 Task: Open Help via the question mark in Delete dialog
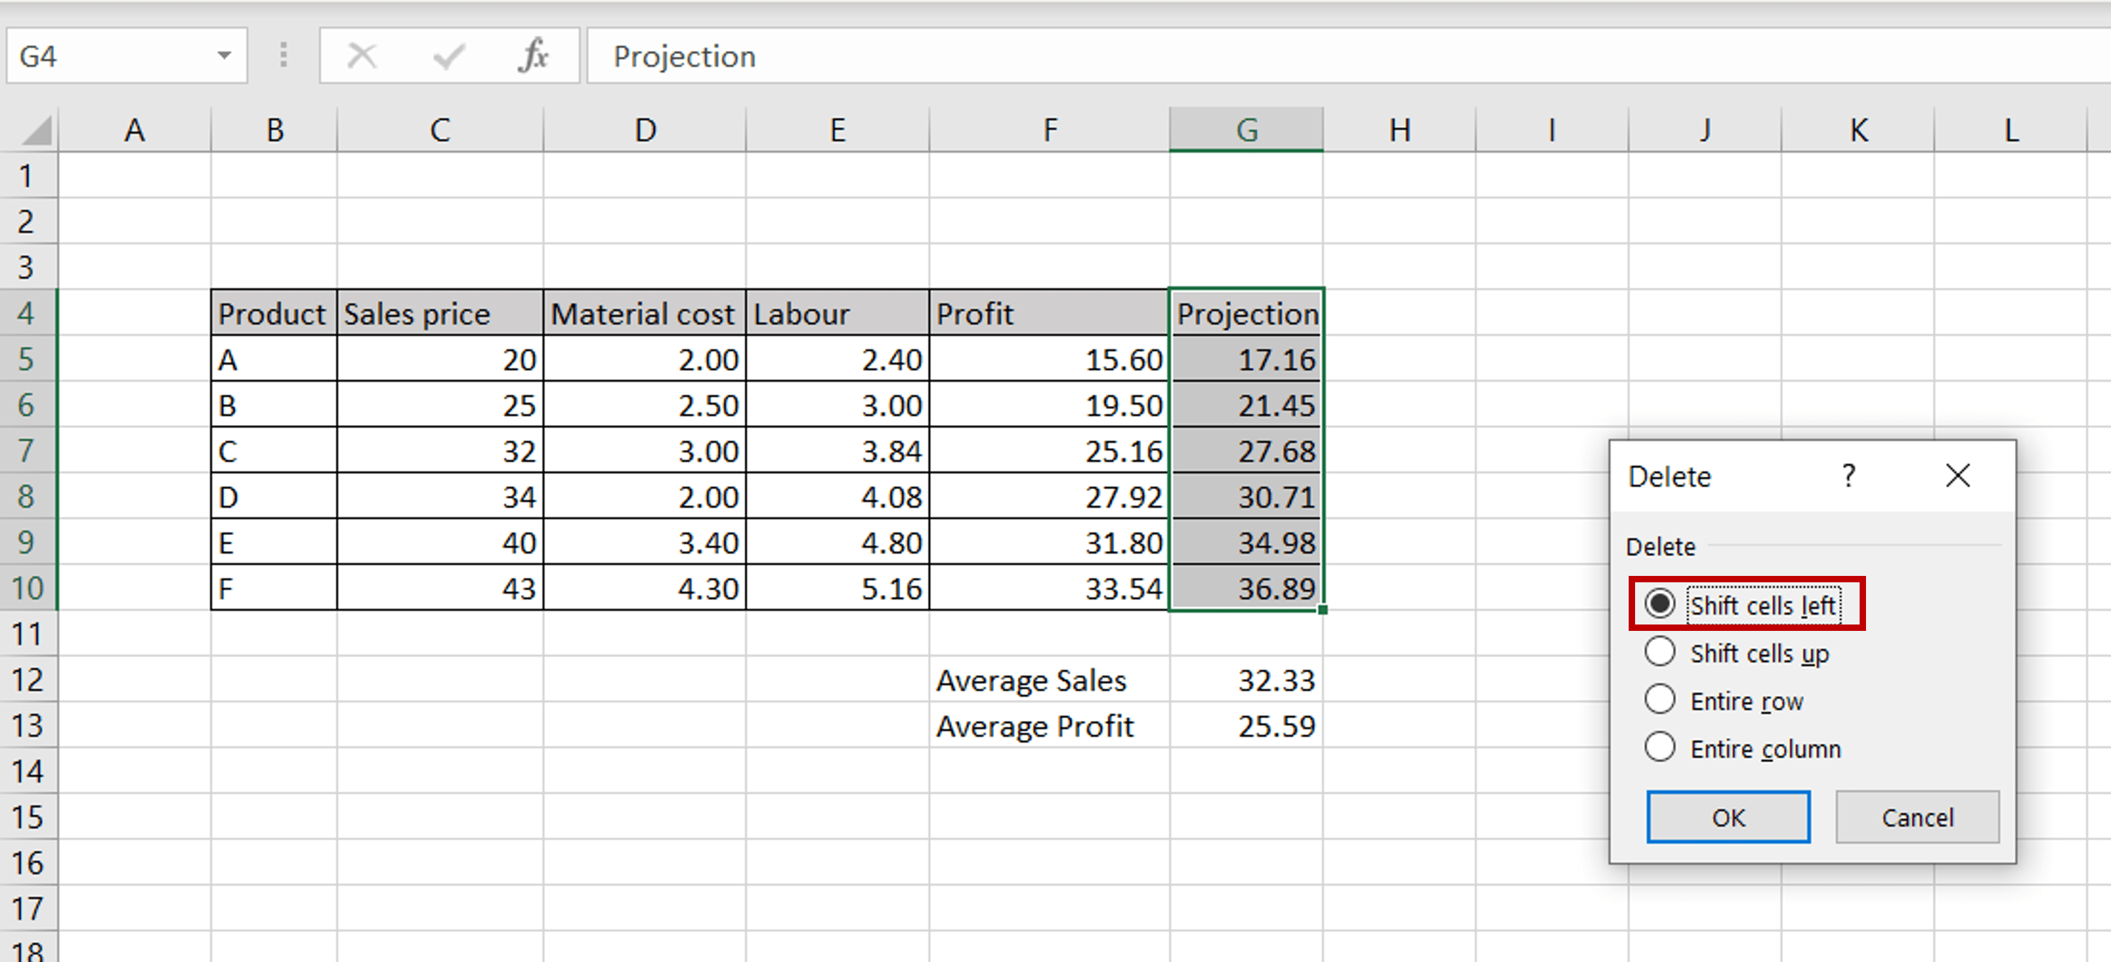[x=1849, y=476]
